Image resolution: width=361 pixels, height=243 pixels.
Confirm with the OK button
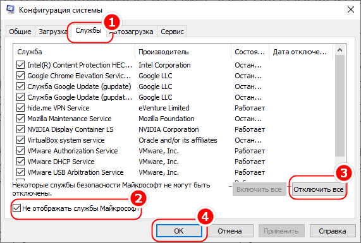179,231
